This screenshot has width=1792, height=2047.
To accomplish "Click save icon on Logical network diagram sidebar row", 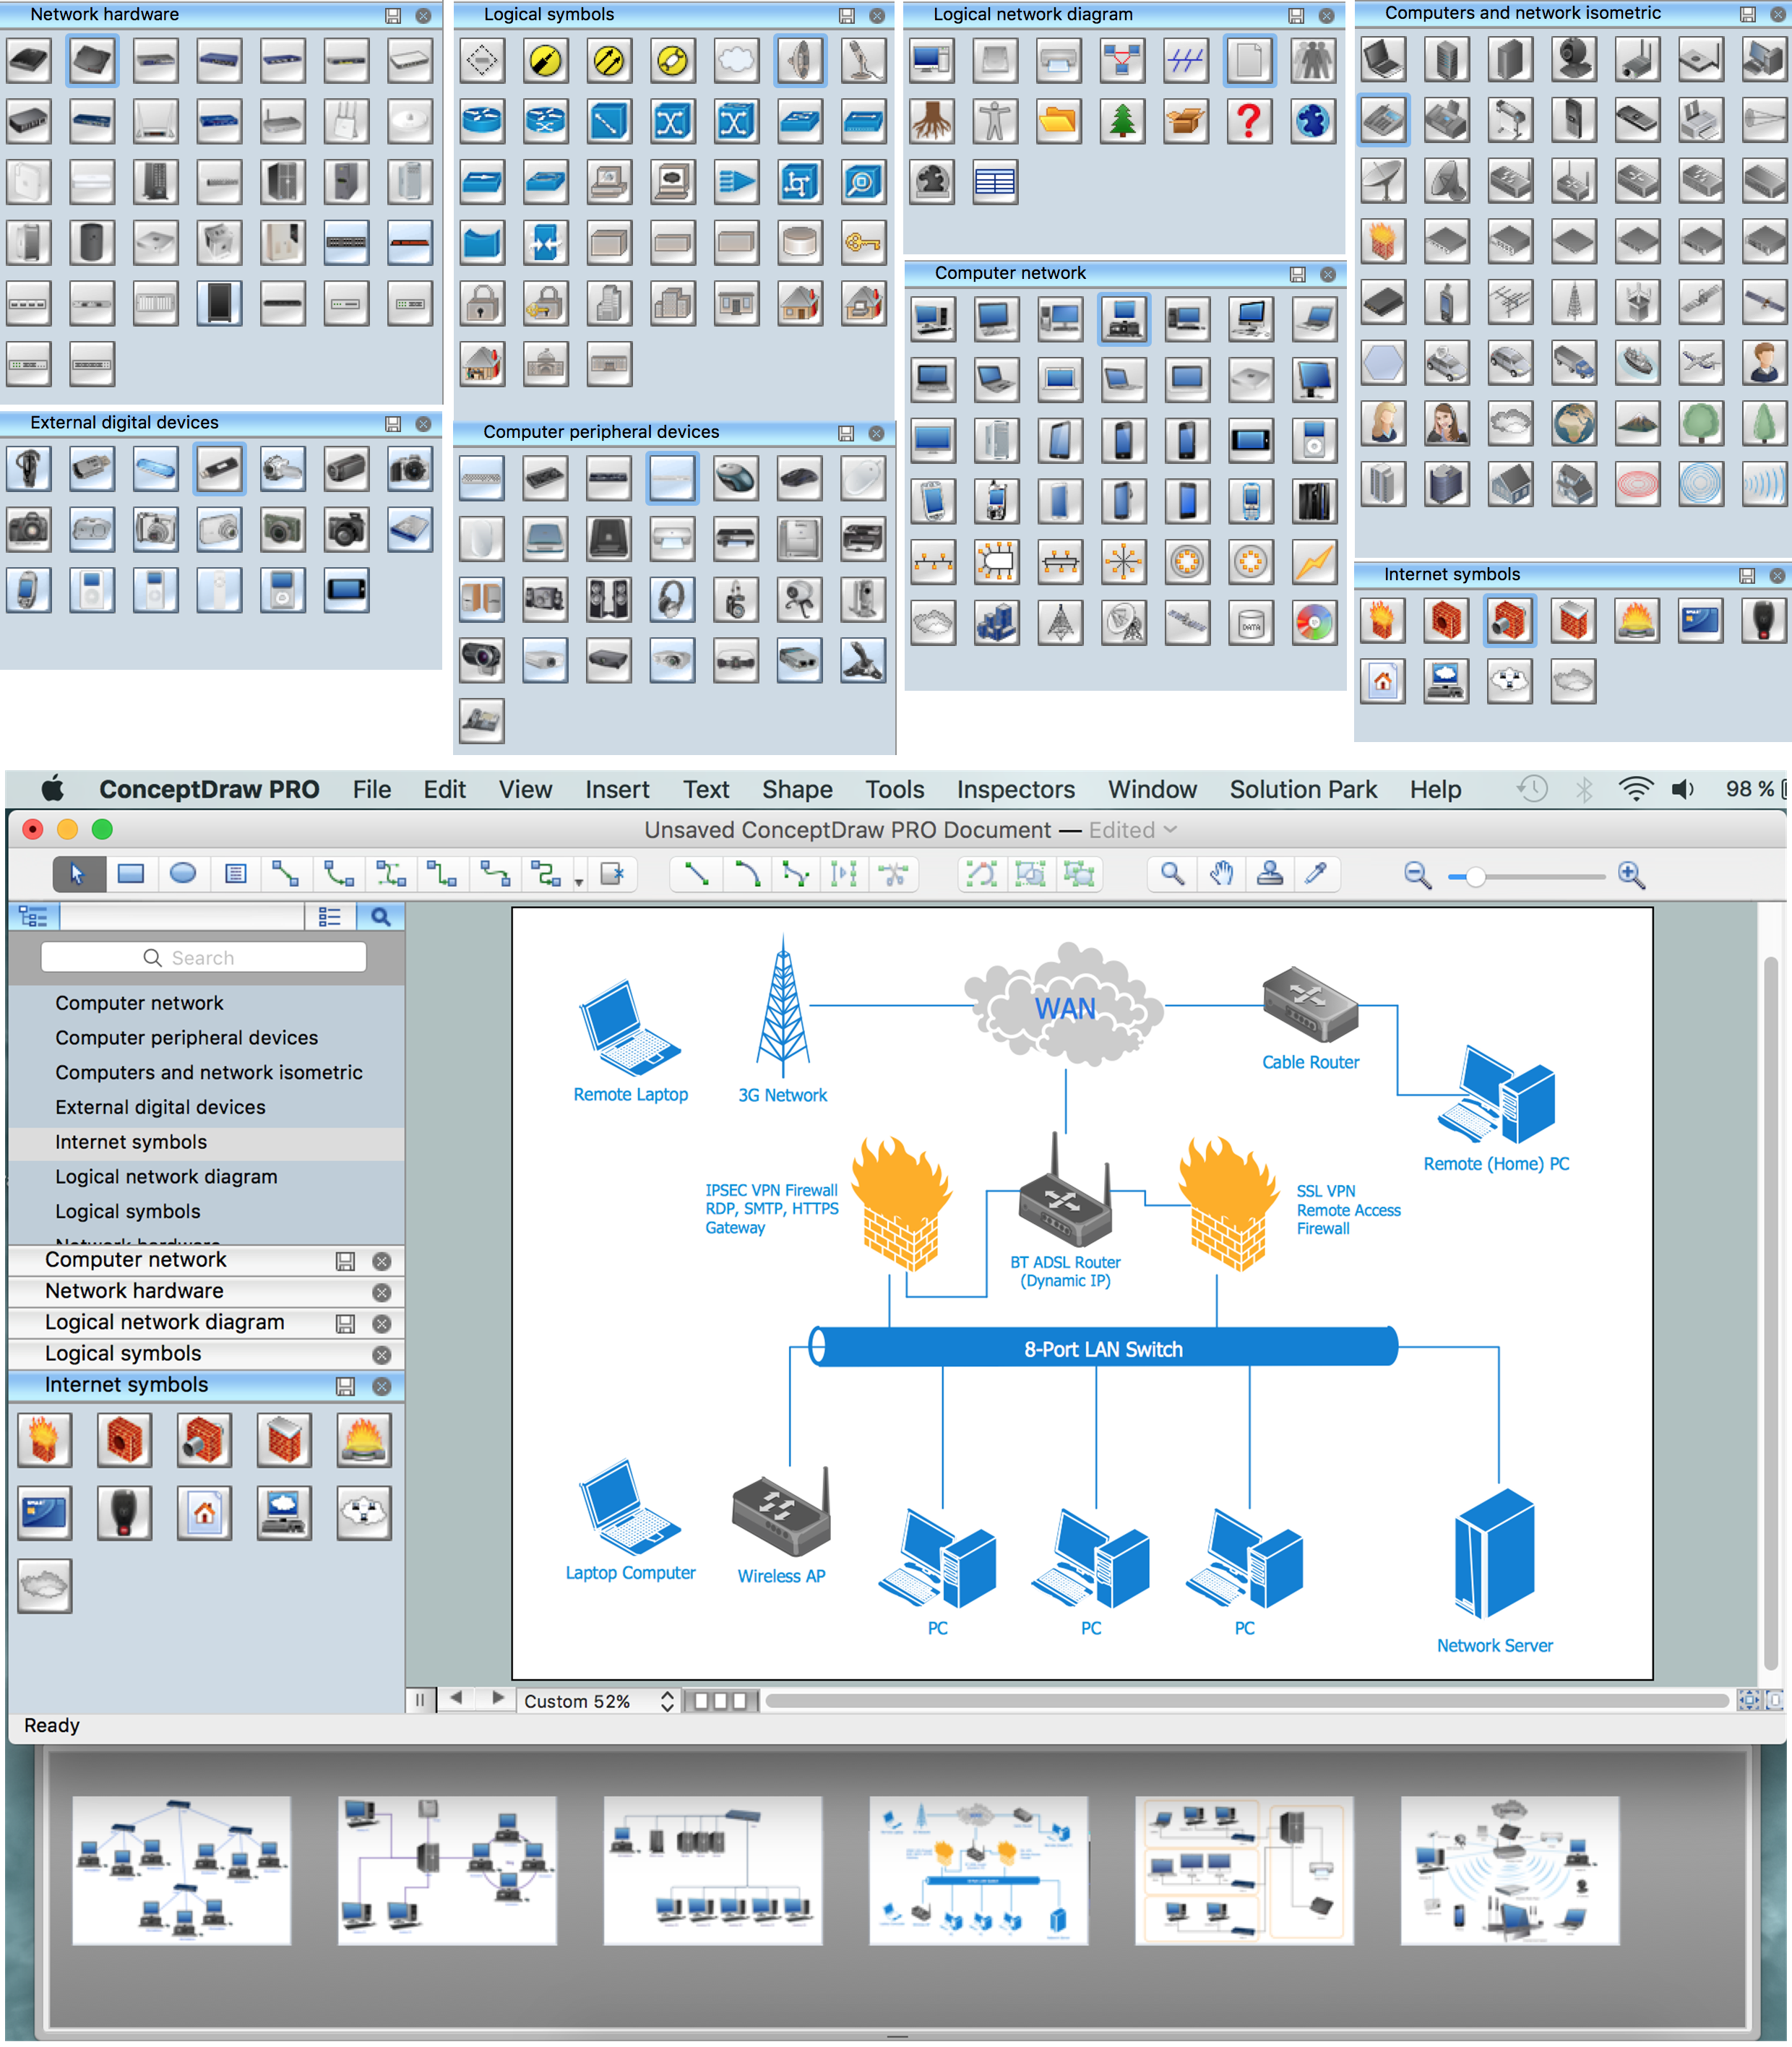I will pos(345,1324).
